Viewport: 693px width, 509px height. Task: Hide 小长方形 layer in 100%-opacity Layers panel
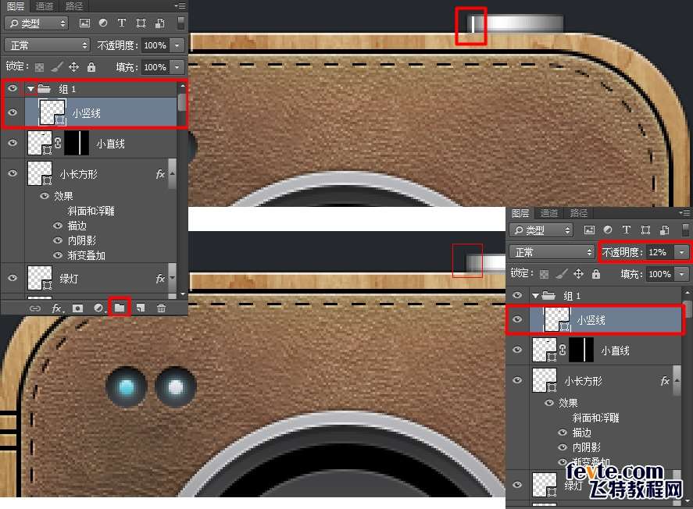coord(13,173)
